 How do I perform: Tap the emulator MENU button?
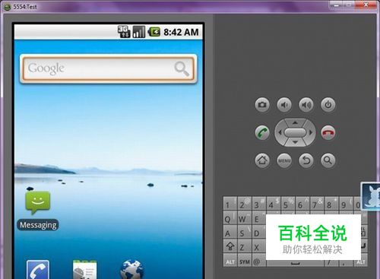tap(284, 160)
